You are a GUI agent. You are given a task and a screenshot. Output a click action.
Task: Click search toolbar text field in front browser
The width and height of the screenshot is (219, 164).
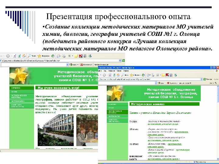point(127,83)
